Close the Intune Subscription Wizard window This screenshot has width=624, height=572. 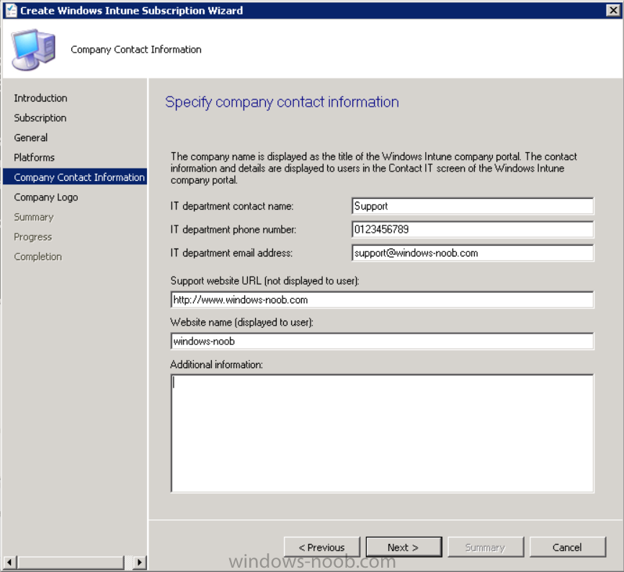pos(613,10)
